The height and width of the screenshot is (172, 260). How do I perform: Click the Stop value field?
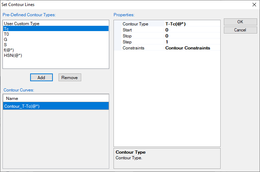pos(192,36)
